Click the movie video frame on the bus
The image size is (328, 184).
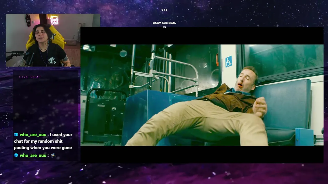[202, 95]
